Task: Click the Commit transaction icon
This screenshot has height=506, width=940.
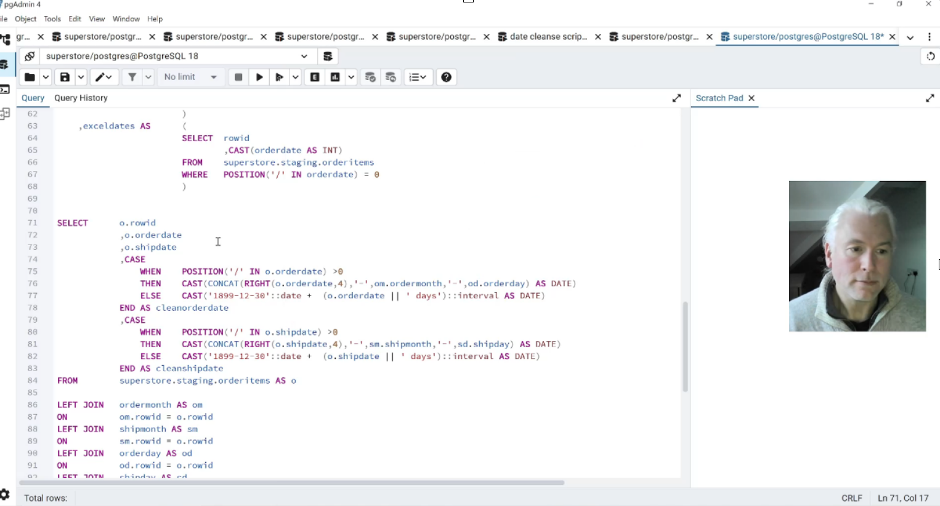Action: (x=370, y=77)
